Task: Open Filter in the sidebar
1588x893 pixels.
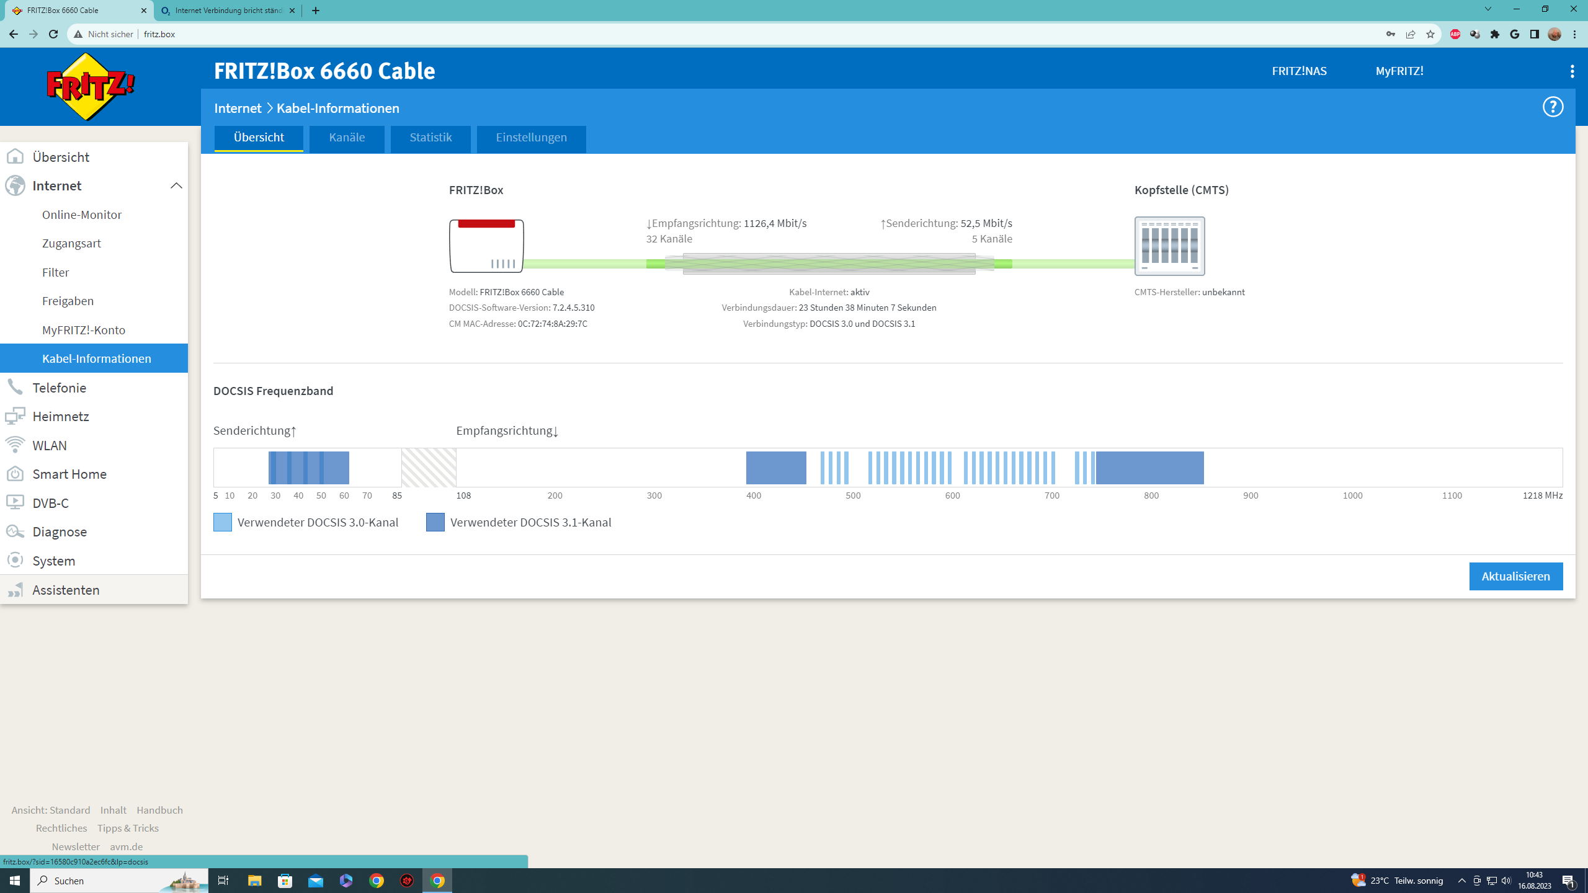Action: [56, 272]
